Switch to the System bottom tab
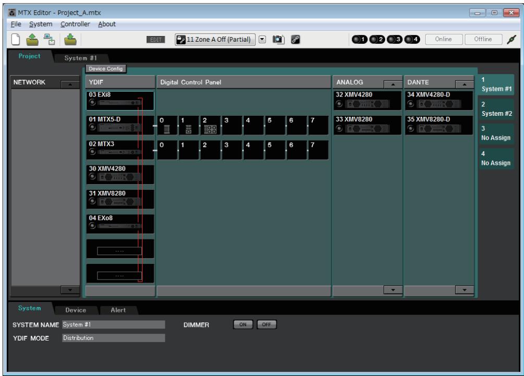 point(29,308)
